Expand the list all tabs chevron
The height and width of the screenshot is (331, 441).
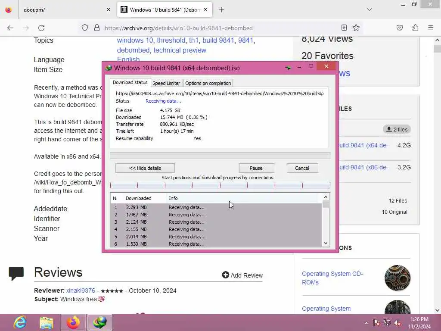point(369,9)
